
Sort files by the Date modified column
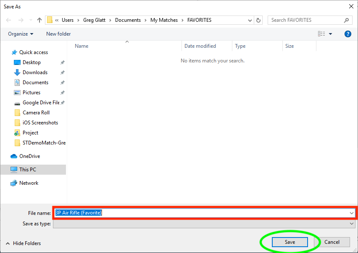[200, 46]
